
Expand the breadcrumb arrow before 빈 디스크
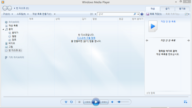(14, 8)
